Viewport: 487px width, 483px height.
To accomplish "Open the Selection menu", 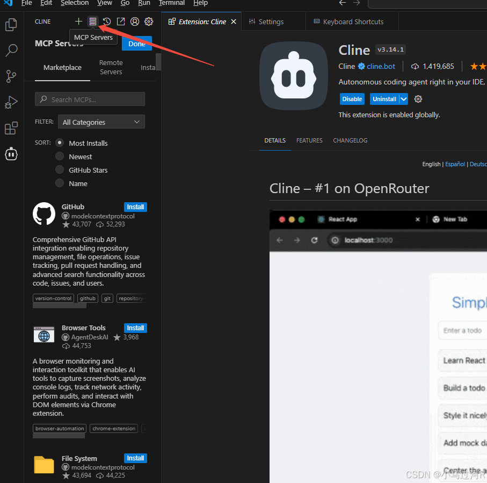I will (x=75, y=3).
